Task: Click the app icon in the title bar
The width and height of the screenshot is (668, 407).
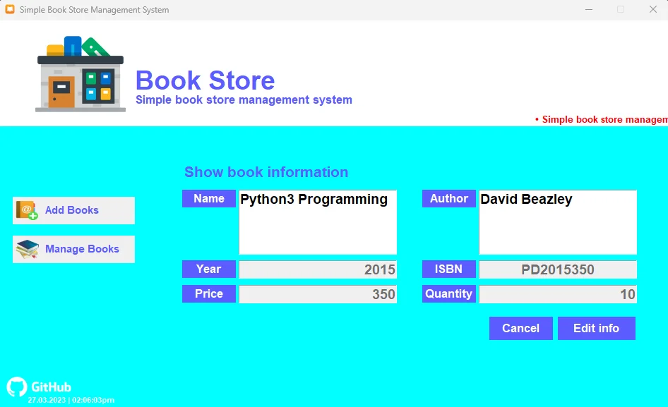Action: (10, 9)
